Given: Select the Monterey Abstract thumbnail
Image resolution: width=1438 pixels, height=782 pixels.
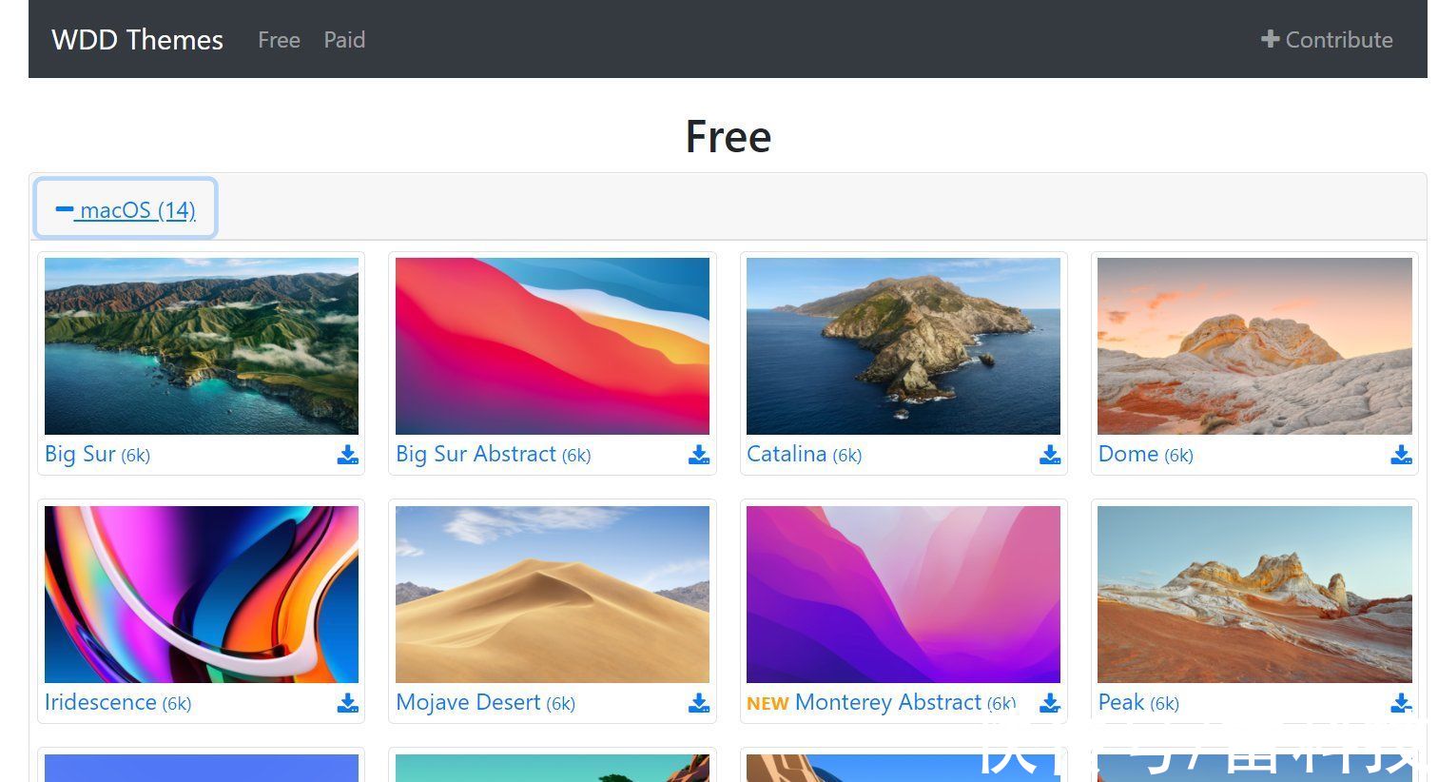Looking at the screenshot, I should point(904,595).
